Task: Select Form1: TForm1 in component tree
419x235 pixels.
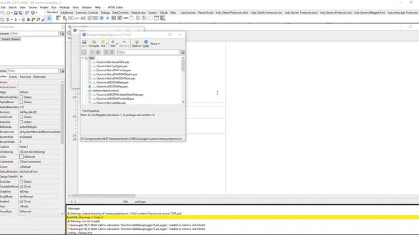Action: pyautogui.click(x=11, y=39)
